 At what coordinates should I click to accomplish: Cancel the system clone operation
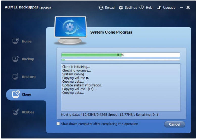click(x=175, y=124)
